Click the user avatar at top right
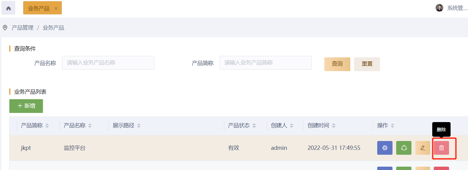Image resolution: width=468 pixels, height=170 pixels. 439,8
